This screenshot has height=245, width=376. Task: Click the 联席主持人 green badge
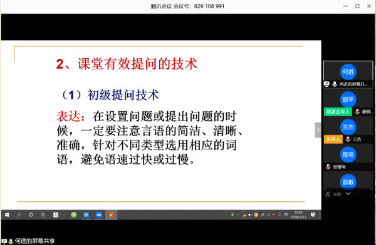click(x=338, y=111)
